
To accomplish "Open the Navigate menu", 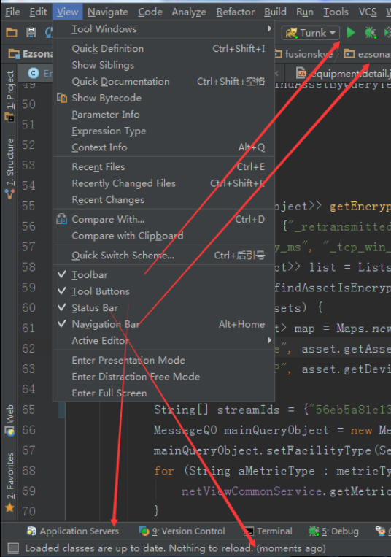I will point(107,12).
